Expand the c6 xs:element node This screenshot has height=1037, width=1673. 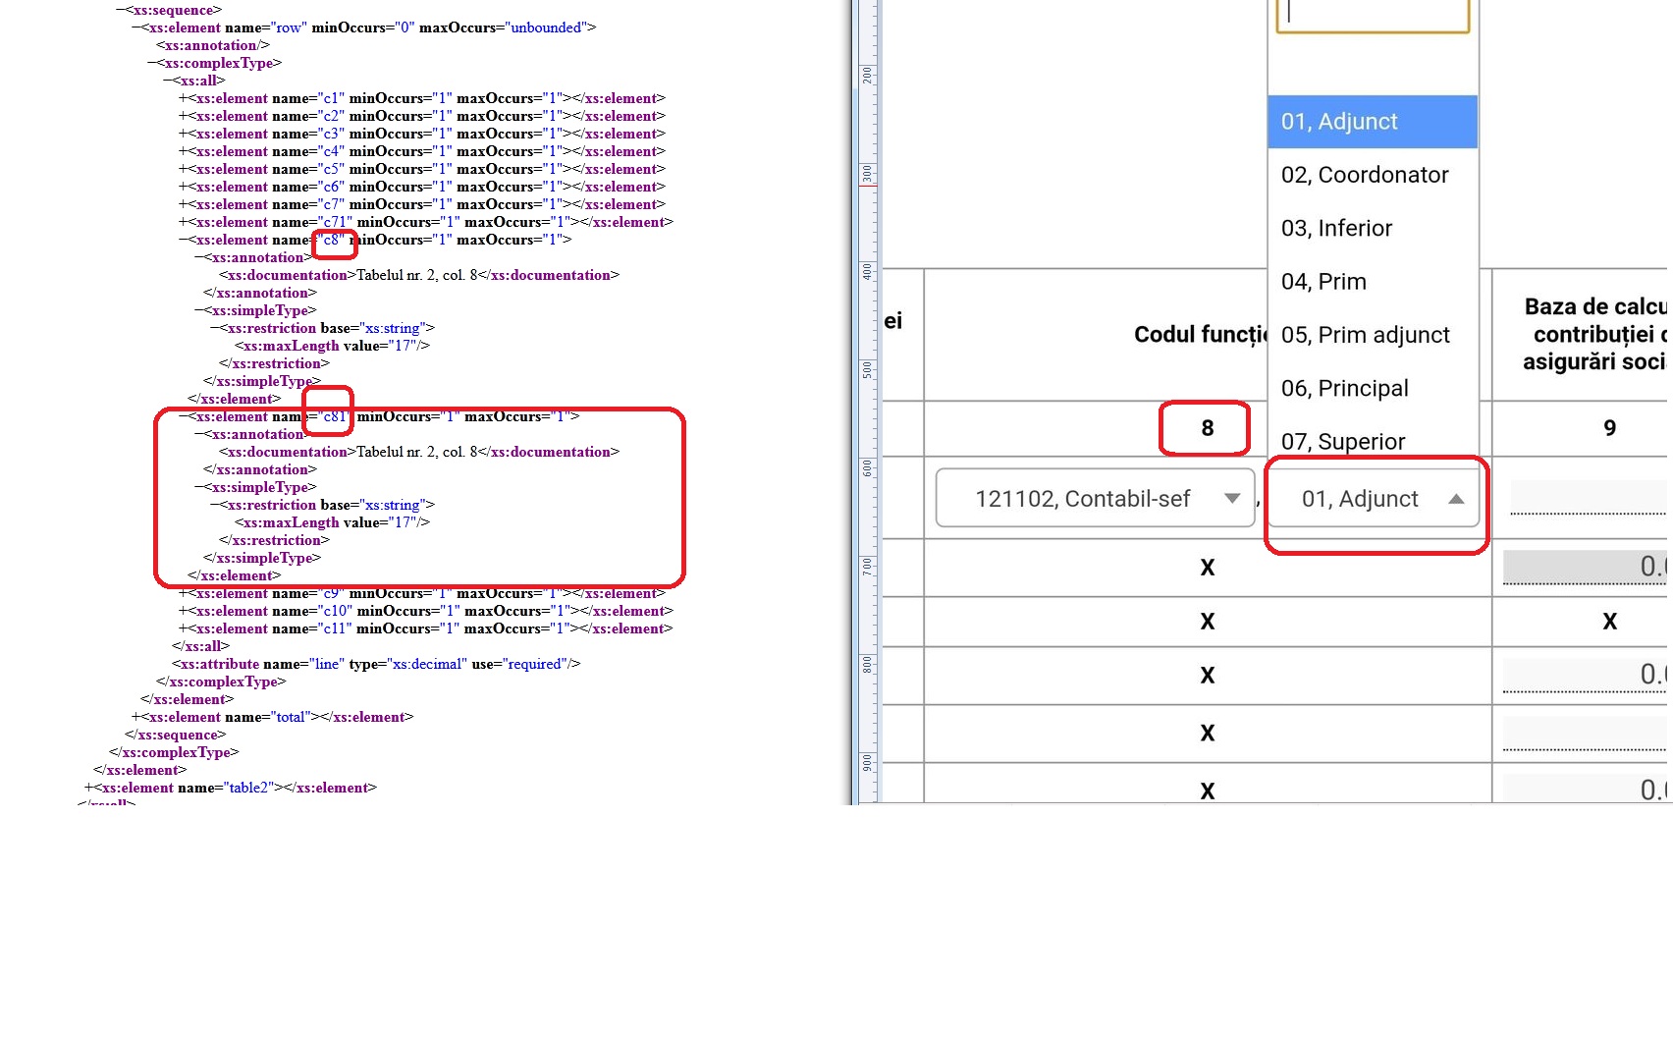pyautogui.click(x=184, y=187)
